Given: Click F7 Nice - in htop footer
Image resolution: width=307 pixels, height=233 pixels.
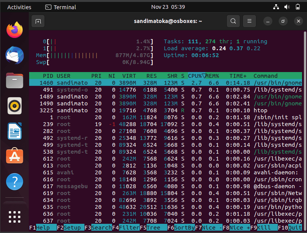Looking at the screenshot, I should coord(209,228).
